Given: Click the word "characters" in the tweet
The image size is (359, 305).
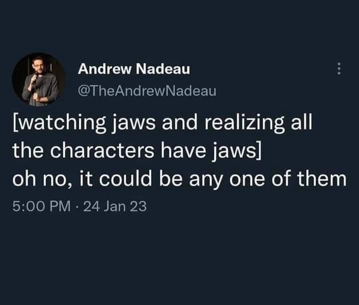Looking at the screenshot, I should [x=102, y=151].
